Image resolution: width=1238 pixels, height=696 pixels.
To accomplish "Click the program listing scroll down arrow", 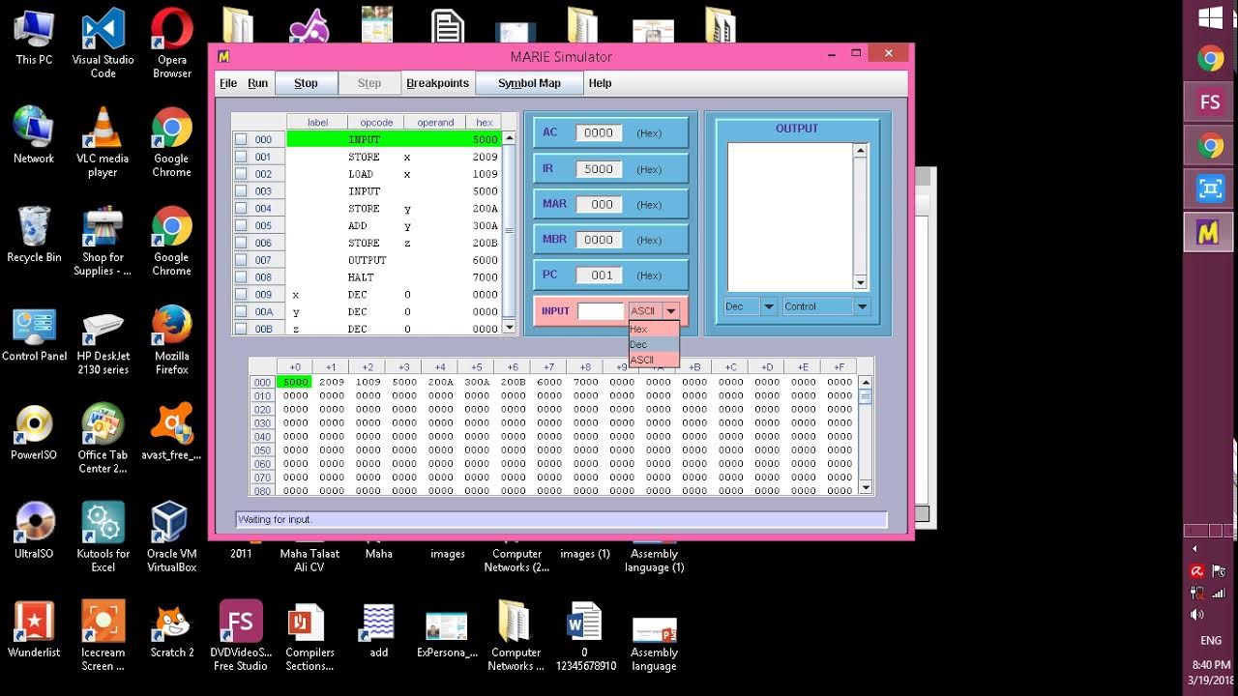I will tap(510, 328).
